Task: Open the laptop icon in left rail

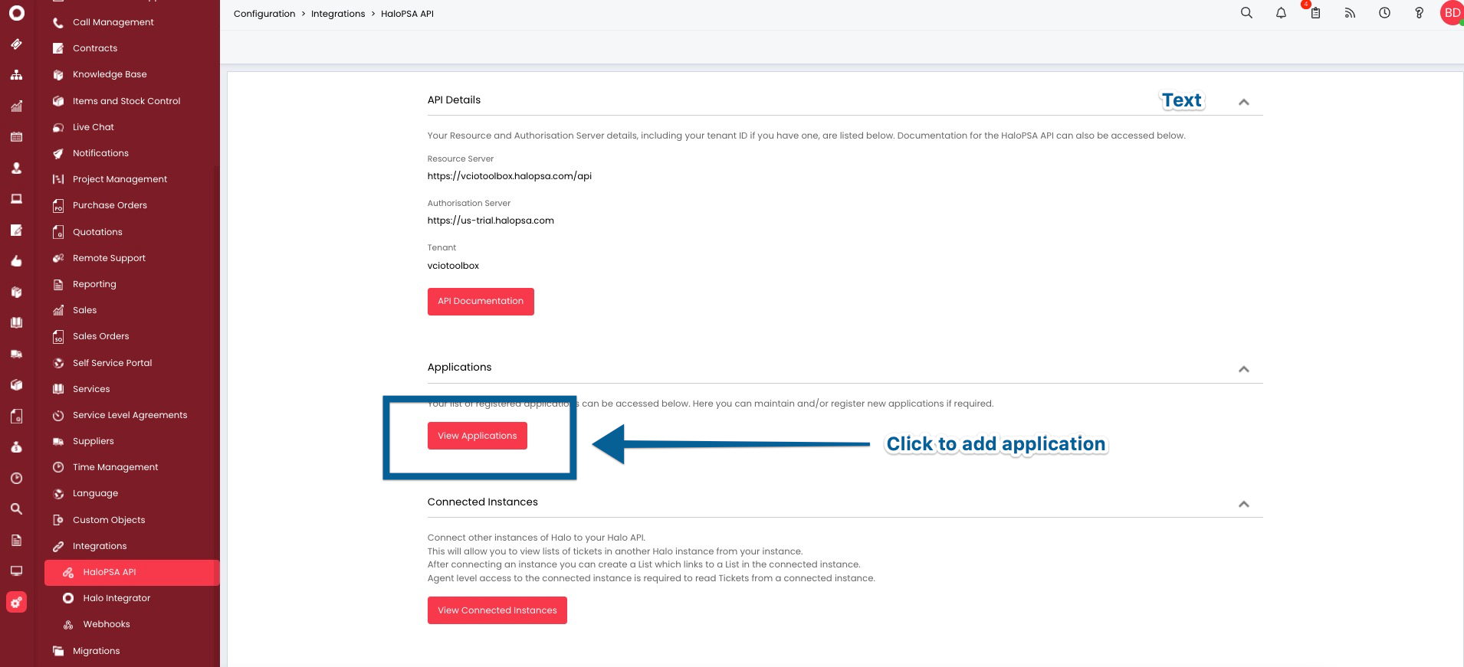Action: 16,199
